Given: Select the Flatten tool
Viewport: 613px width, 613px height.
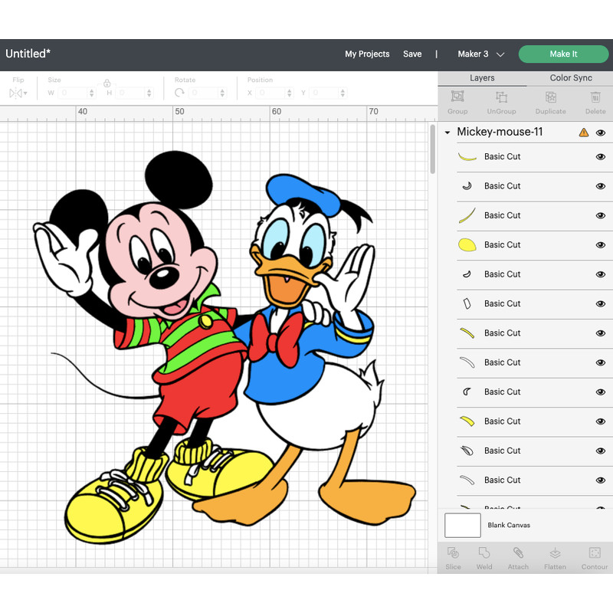Looking at the screenshot, I should coord(555,557).
